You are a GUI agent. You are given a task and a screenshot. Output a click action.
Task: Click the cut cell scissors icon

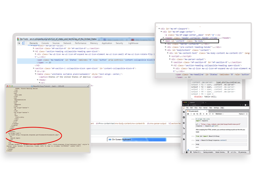pos(194,114)
